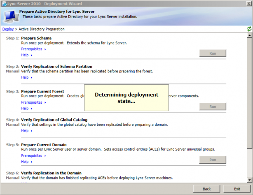This screenshot has width=253, height=195.
Task: Click the 'Verify that settings in the global catalog' description
Action: (94, 125)
